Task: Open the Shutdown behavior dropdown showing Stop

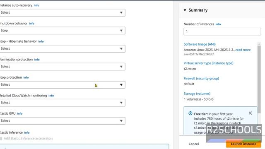Action: (x=62, y=31)
